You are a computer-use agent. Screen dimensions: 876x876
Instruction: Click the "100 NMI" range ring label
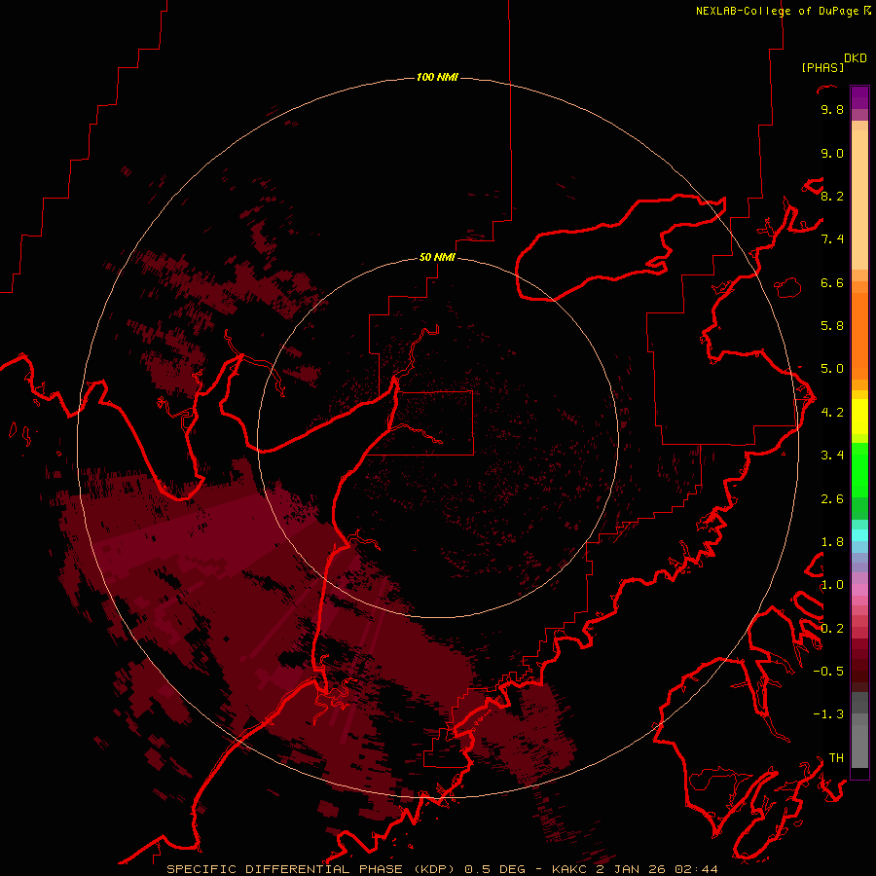[437, 77]
